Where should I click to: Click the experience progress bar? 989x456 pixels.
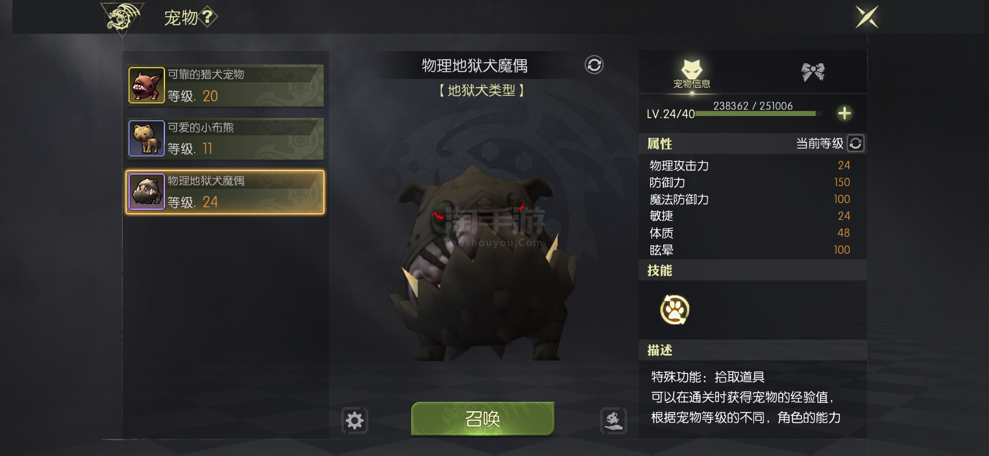758,114
